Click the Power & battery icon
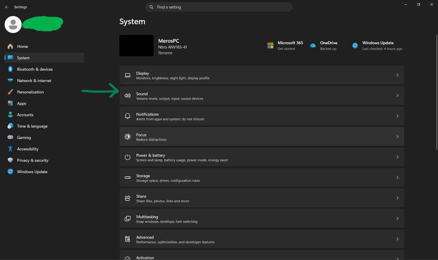Screen dimensions: 438x260 (x=127, y=157)
